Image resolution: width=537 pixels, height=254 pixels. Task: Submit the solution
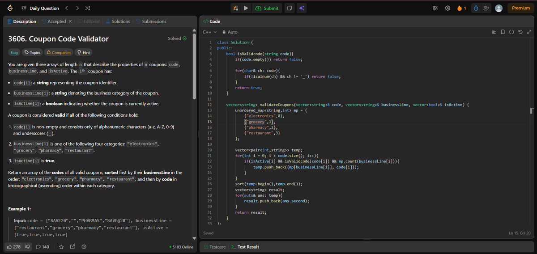pos(267,8)
